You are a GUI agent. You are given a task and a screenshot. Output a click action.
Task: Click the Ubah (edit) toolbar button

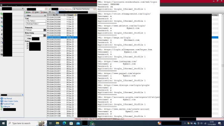point(35,12)
